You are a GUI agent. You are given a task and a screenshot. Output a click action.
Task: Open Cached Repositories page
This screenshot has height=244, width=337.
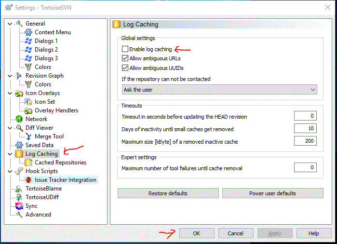(60, 163)
